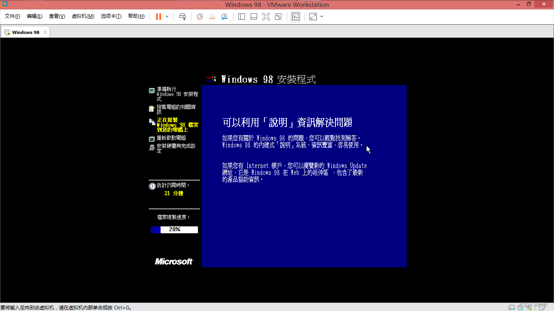Enter full screen view mode
Image resolution: width=554 pixels, height=311 pixels.
266,17
